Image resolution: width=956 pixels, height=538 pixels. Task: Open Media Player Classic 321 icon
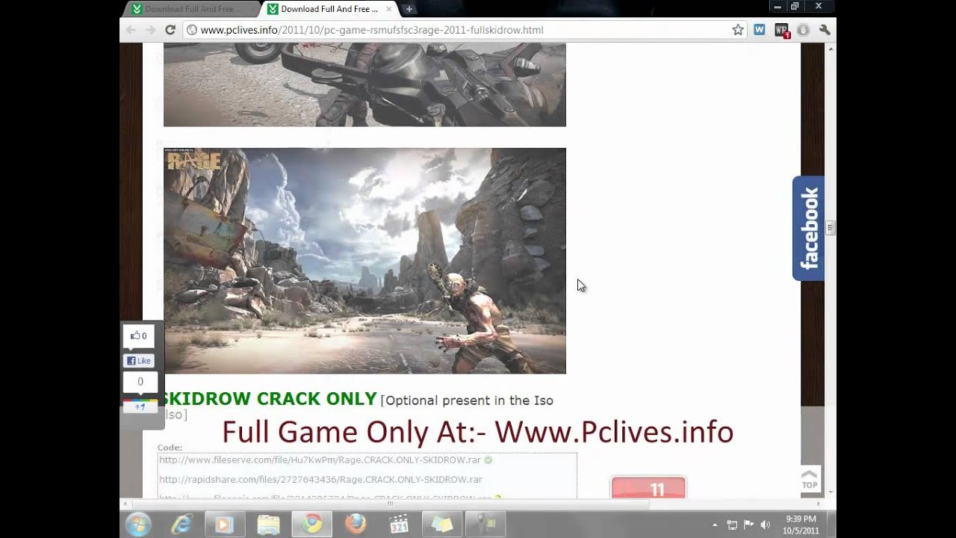[x=399, y=525]
